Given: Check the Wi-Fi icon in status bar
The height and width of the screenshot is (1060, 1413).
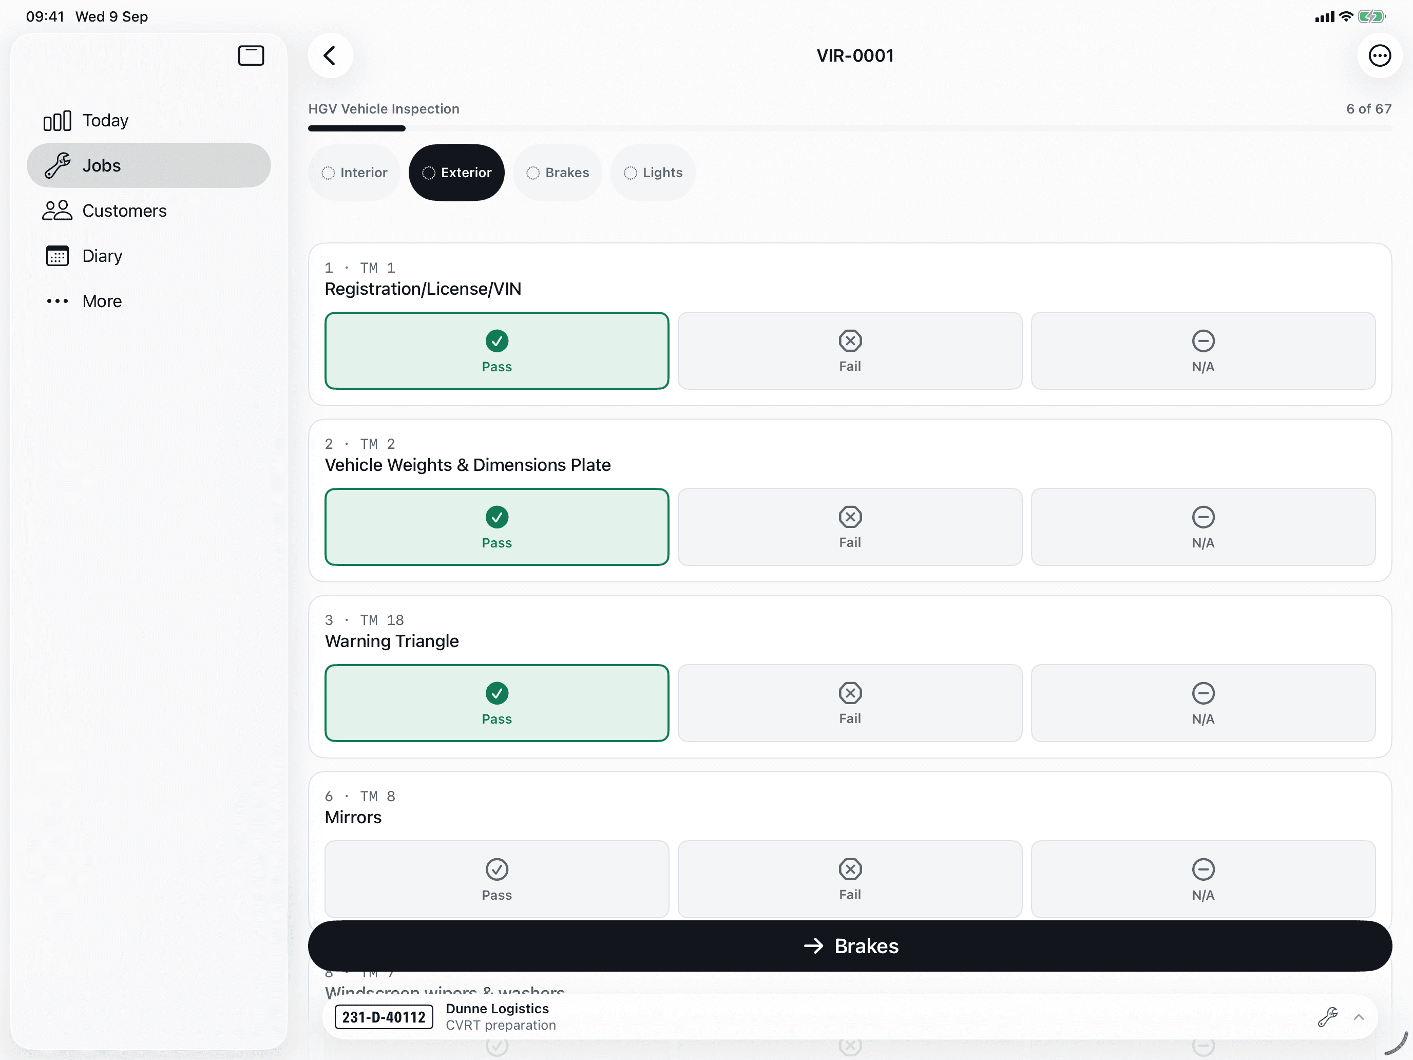Looking at the screenshot, I should pos(1346,16).
